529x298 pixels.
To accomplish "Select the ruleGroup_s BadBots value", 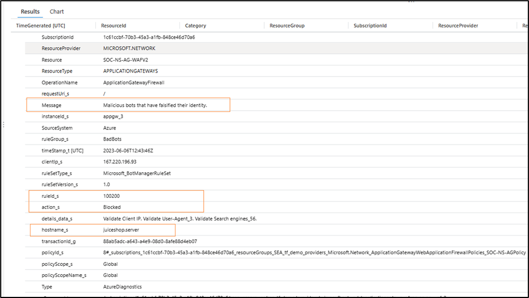I will (112, 139).
